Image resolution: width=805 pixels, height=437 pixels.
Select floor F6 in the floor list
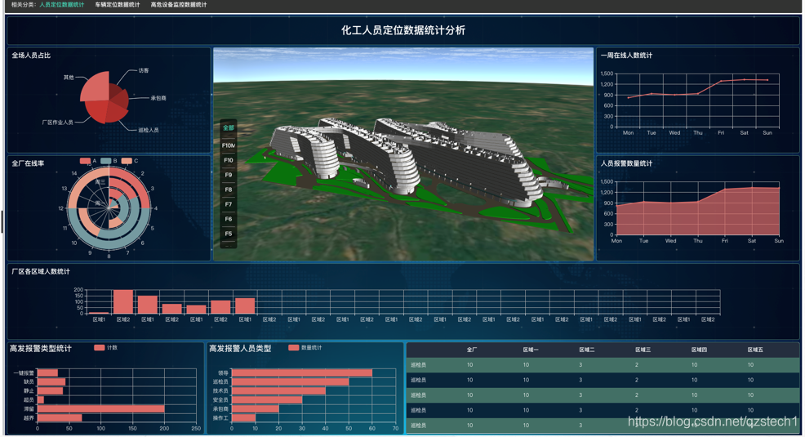coord(229,219)
